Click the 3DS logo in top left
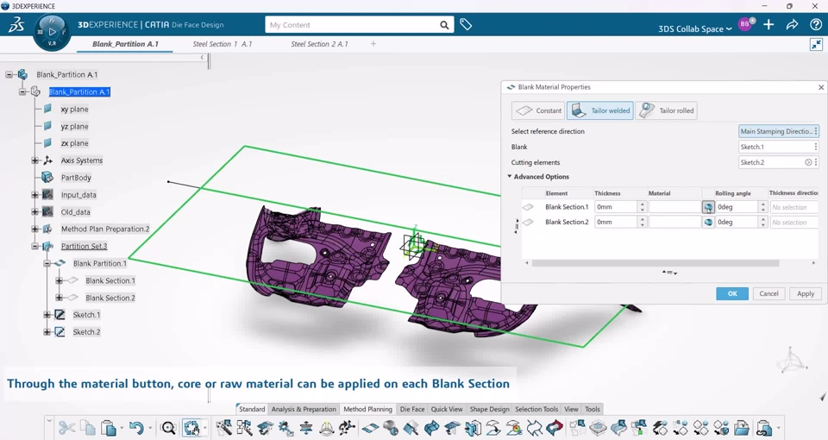 tap(16, 24)
